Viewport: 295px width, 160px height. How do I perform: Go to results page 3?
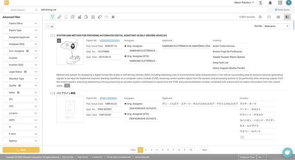pos(151,150)
